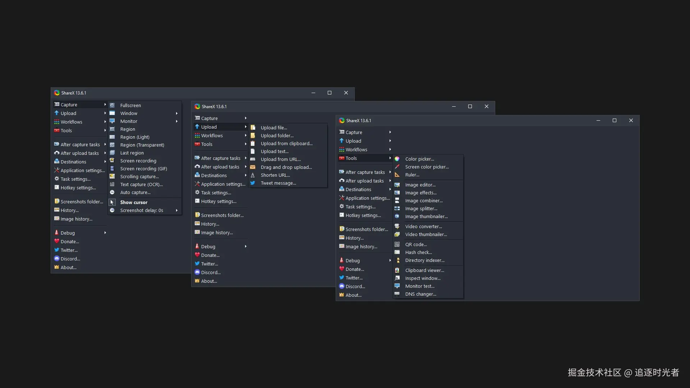Click the QR code icon
The width and height of the screenshot is (690, 388).
point(397,244)
